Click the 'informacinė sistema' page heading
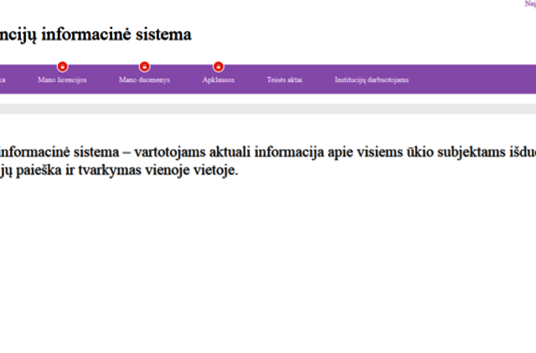536x353 pixels. pos(116,34)
